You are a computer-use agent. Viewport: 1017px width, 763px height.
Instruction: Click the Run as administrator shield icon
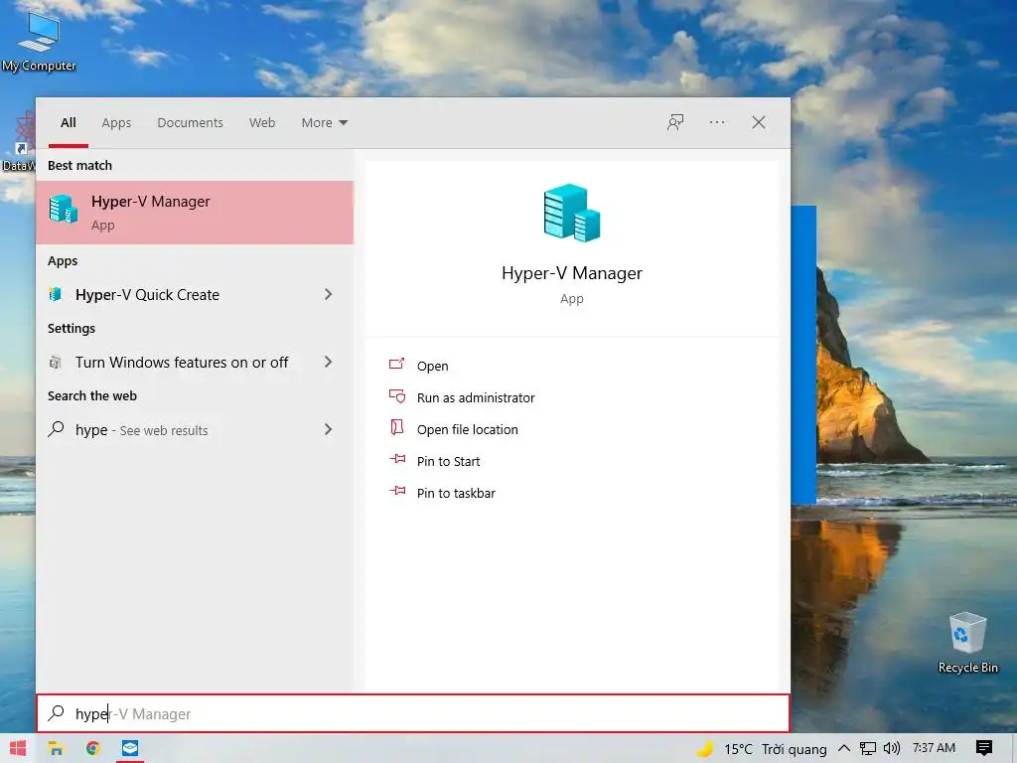397,396
